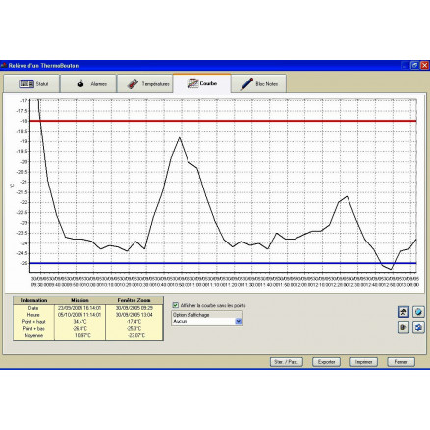Screen dimensions: 430x430
Task: Switch to the Alarmes tab
Action: point(88,83)
